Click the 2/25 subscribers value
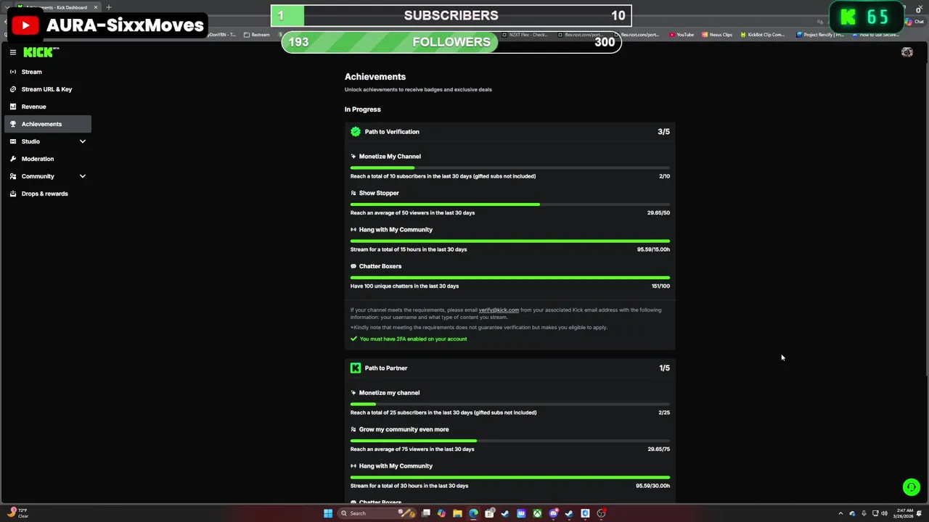This screenshot has height=522, width=929. (x=664, y=413)
